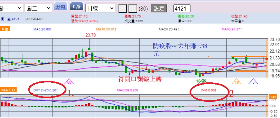The image size is (280, 118).
Task: Click the minus zoom-out button
Action: click(133, 8)
